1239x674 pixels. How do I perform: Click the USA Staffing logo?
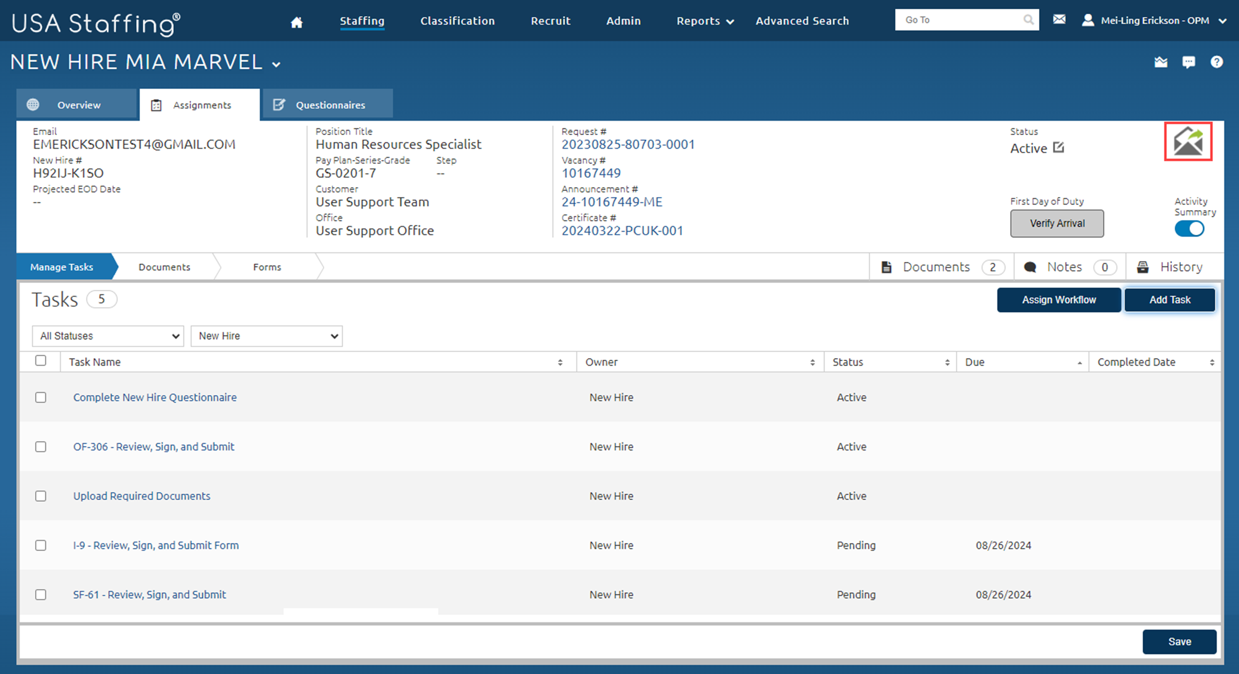(x=96, y=24)
